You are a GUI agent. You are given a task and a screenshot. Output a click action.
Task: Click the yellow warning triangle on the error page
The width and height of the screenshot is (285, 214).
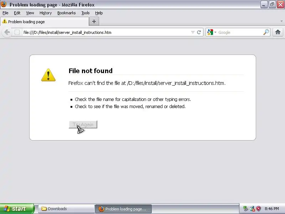pyautogui.click(x=48, y=75)
